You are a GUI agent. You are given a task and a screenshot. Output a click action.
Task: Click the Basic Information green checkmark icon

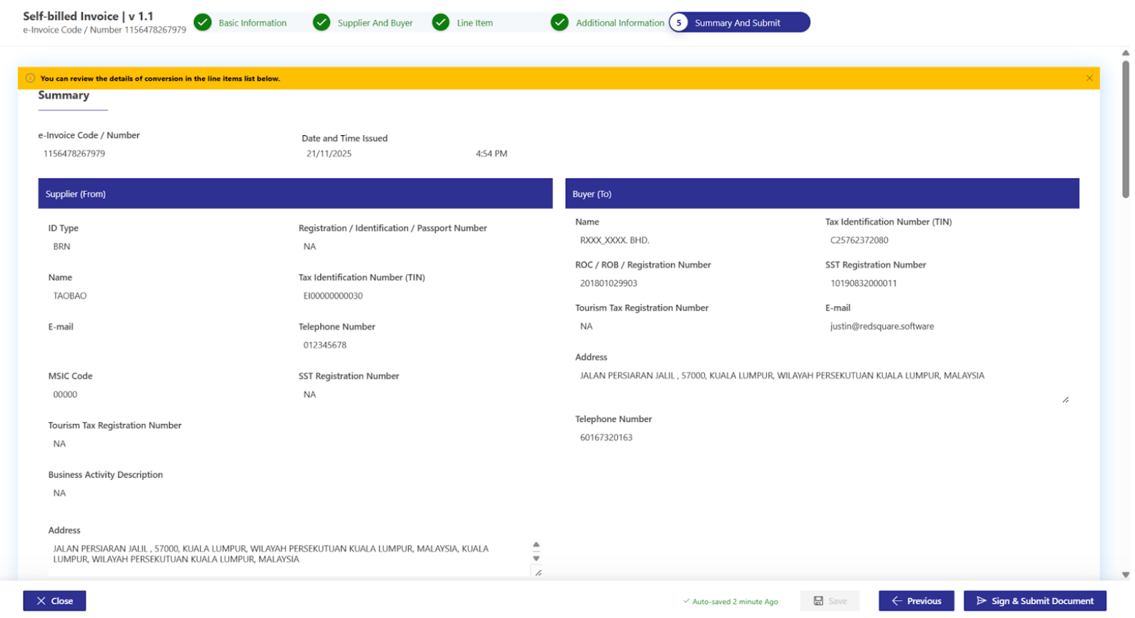pos(202,23)
